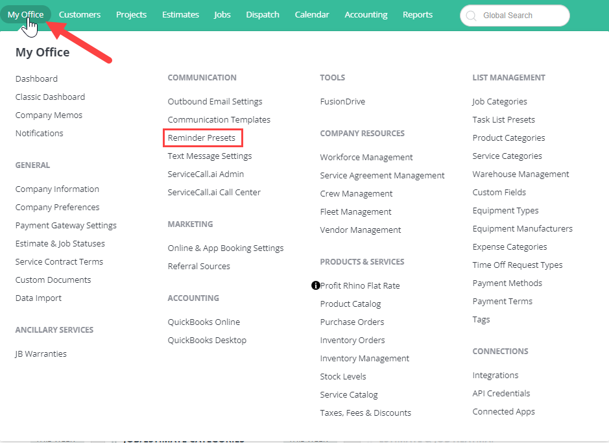The image size is (609, 443).
Task: Open Reminder Presets settings
Action: [x=202, y=138]
